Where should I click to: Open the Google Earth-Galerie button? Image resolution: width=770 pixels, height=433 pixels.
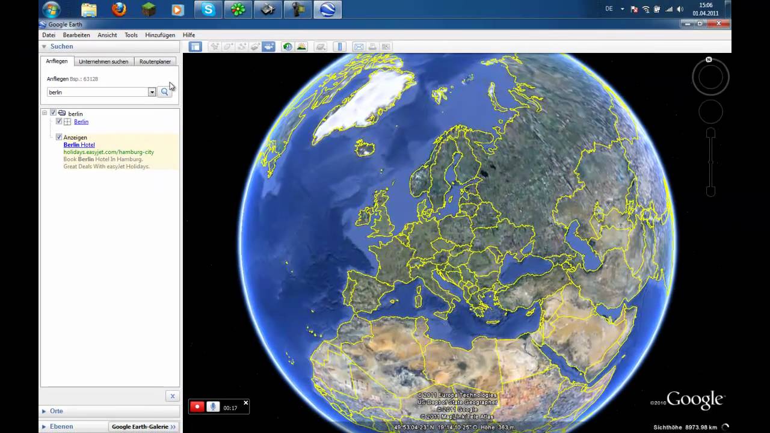click(x=144, y=426)
